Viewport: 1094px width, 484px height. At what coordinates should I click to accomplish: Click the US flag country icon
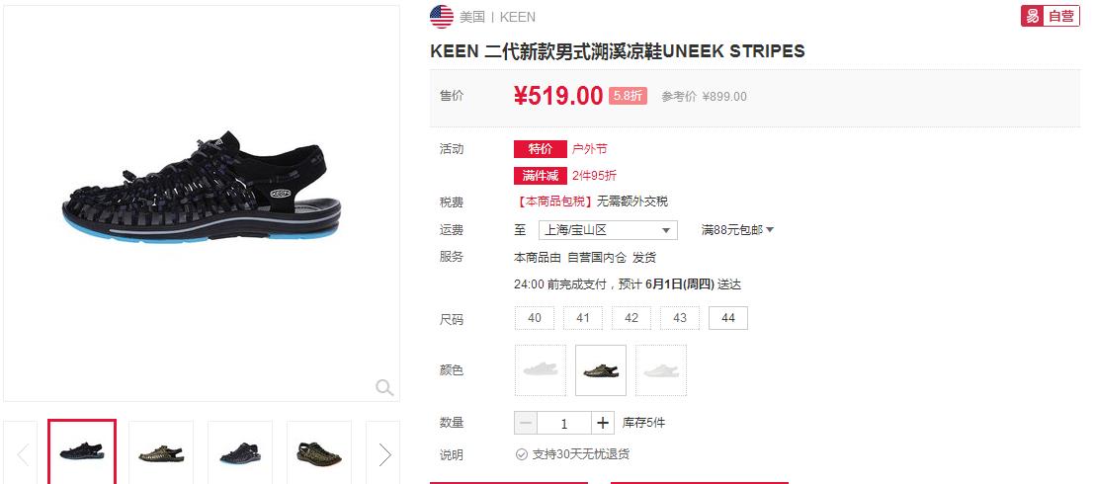(x=442, y=17)
